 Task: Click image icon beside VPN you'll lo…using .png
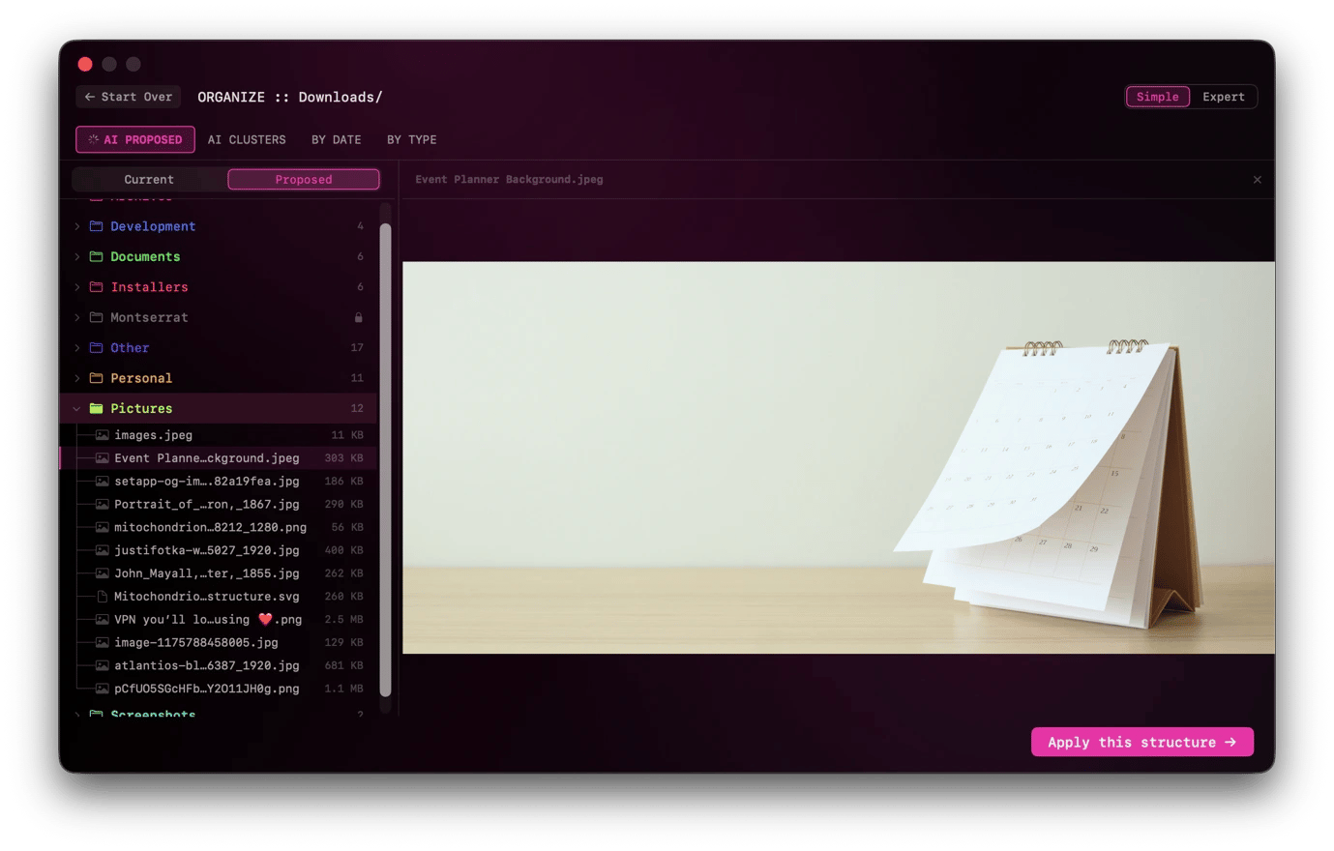(102, 619)
